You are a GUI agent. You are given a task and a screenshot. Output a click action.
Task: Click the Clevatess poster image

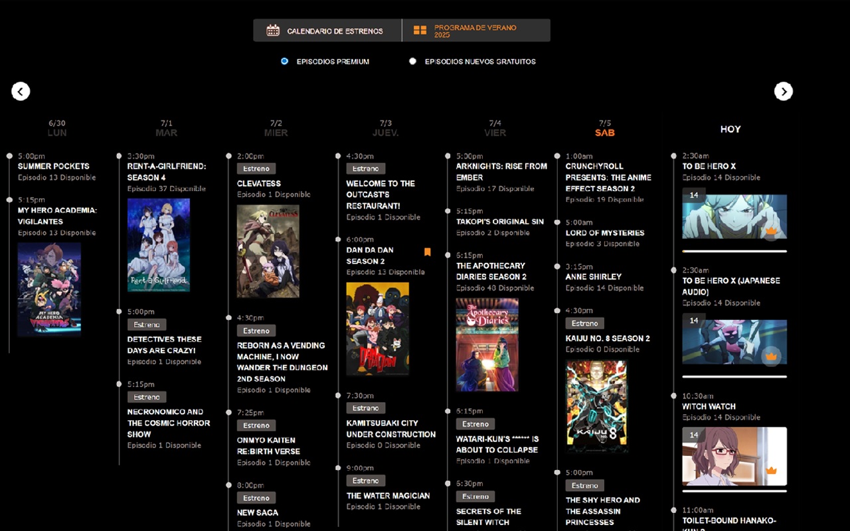coord(268,251)
